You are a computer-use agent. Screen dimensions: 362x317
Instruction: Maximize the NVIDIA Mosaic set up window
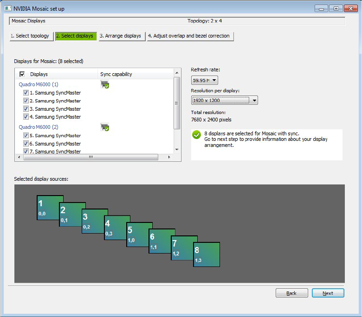336,8
